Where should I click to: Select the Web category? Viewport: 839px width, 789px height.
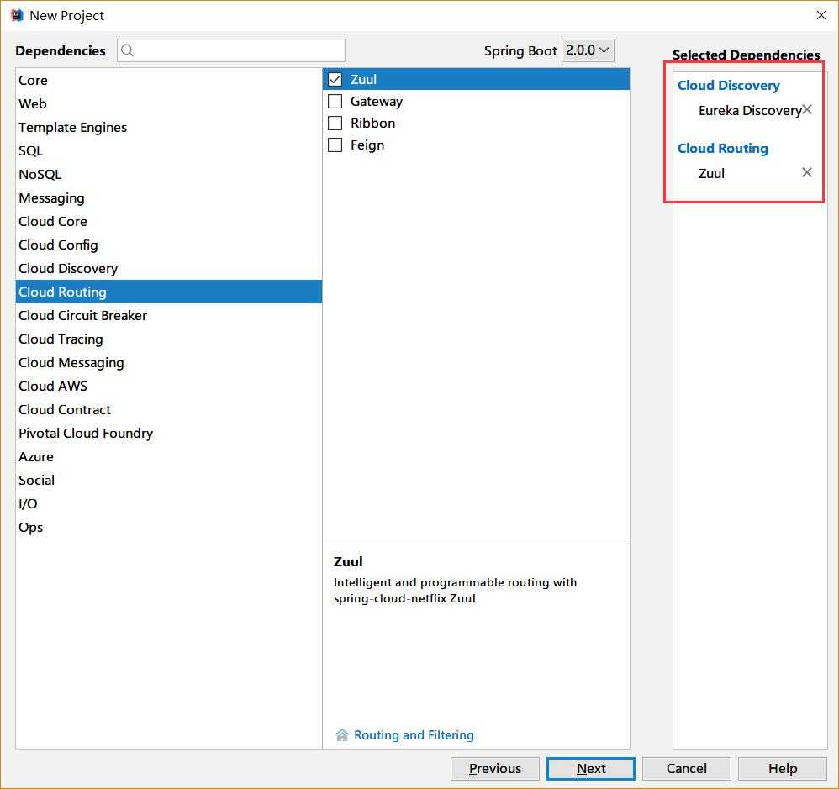(168, 104)
